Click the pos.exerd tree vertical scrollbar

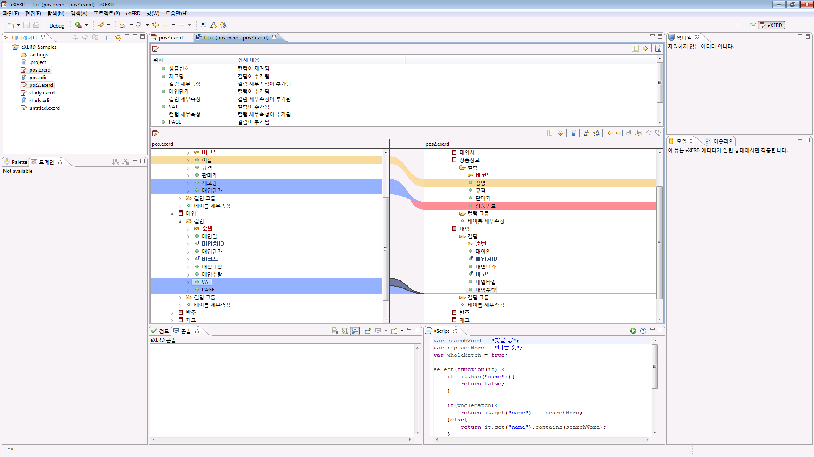point(386,249)
